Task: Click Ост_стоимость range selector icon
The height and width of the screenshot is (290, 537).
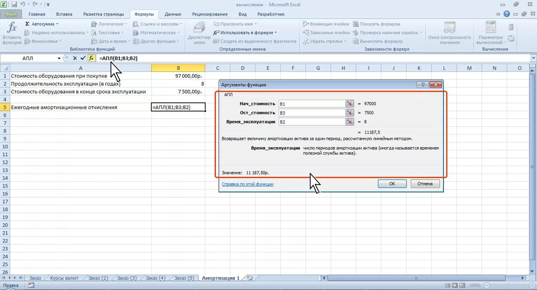Action: point(350,113)
